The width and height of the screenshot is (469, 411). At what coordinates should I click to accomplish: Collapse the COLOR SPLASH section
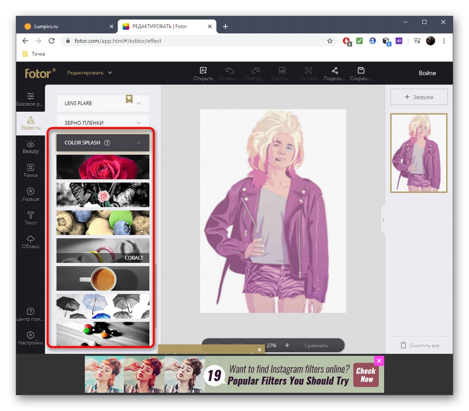point(139,143)
